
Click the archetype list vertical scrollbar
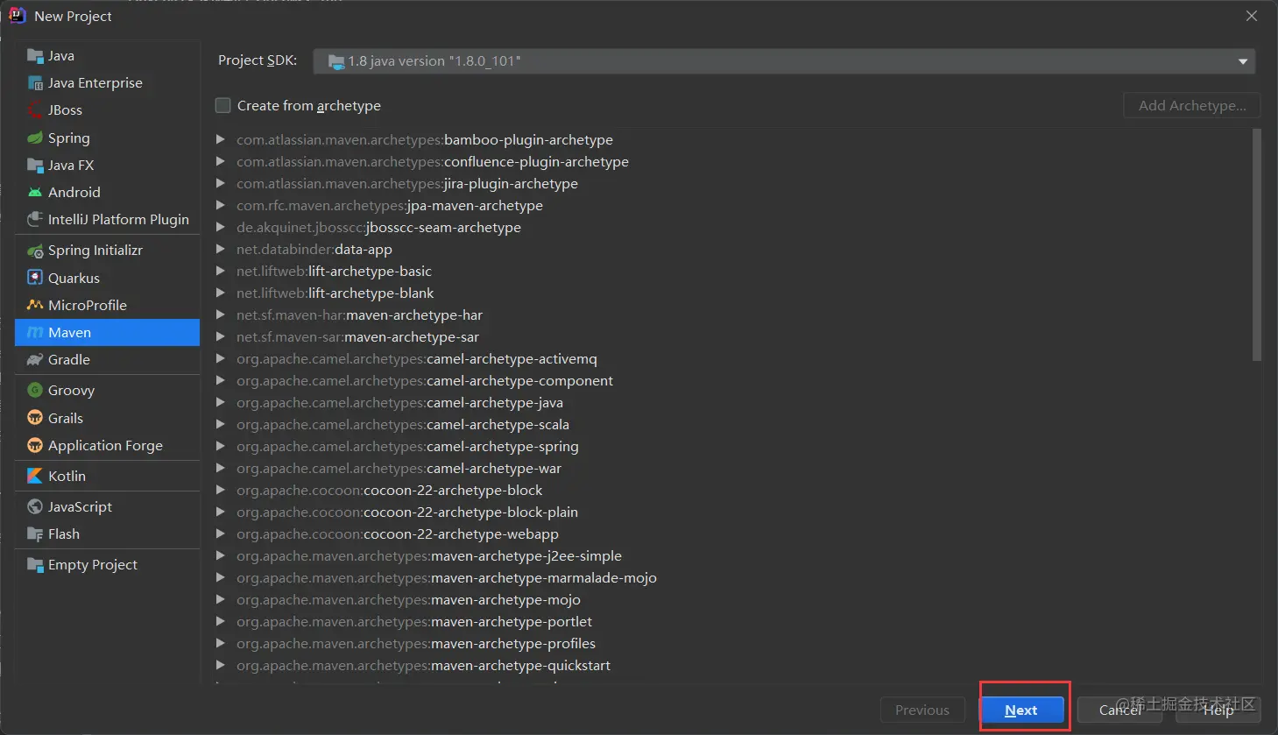(1257, 245)
